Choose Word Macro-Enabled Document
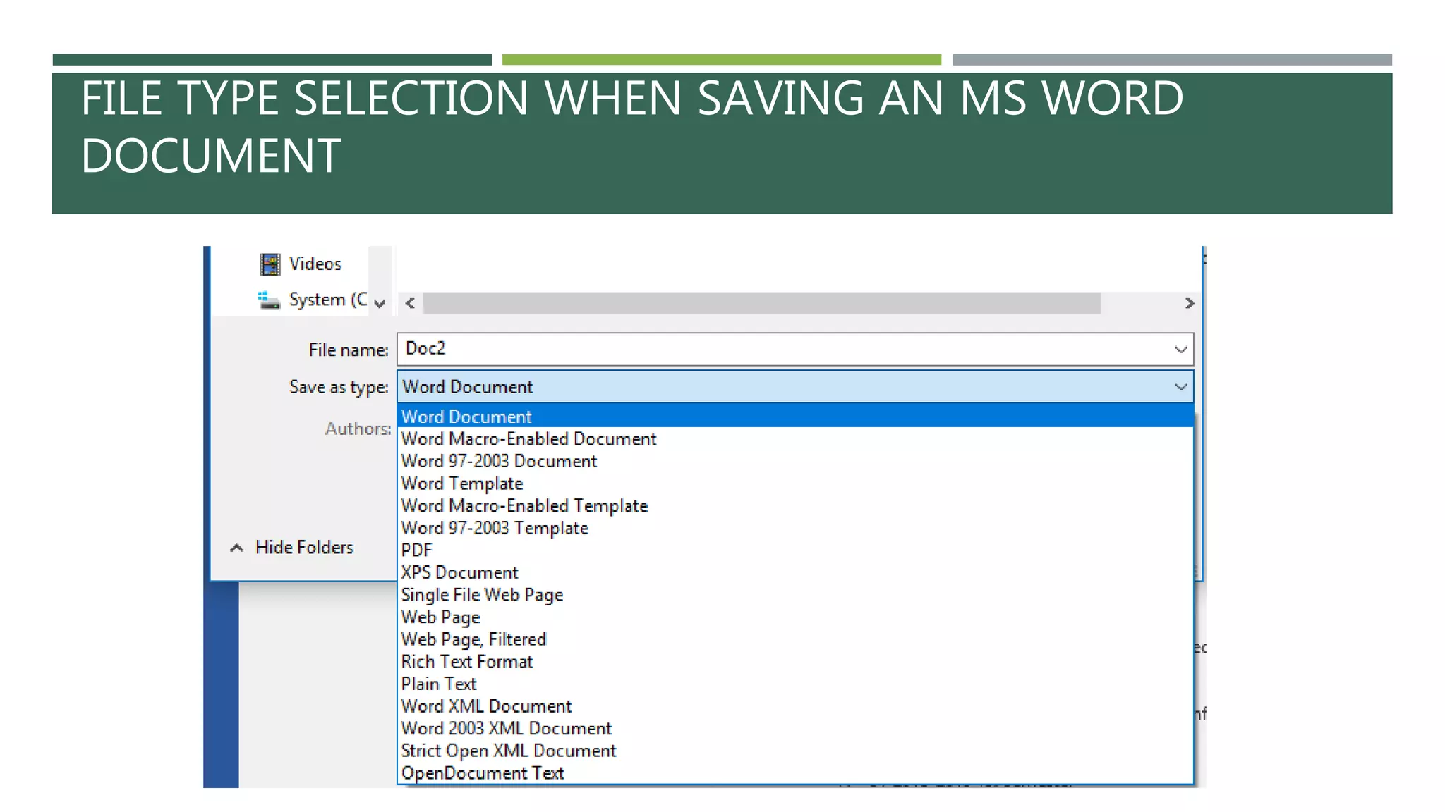1445x812 pixels. (795, 438)
